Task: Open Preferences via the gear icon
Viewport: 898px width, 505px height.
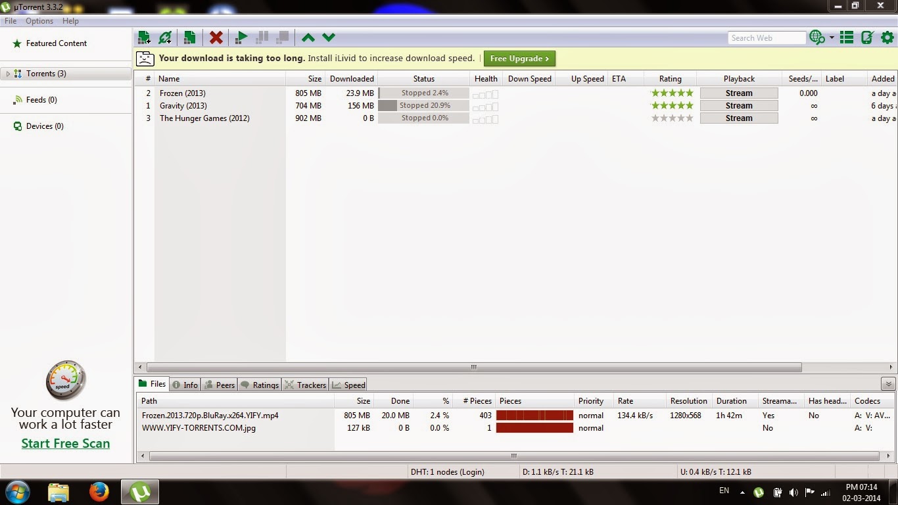Action: [x=887, y=37]
